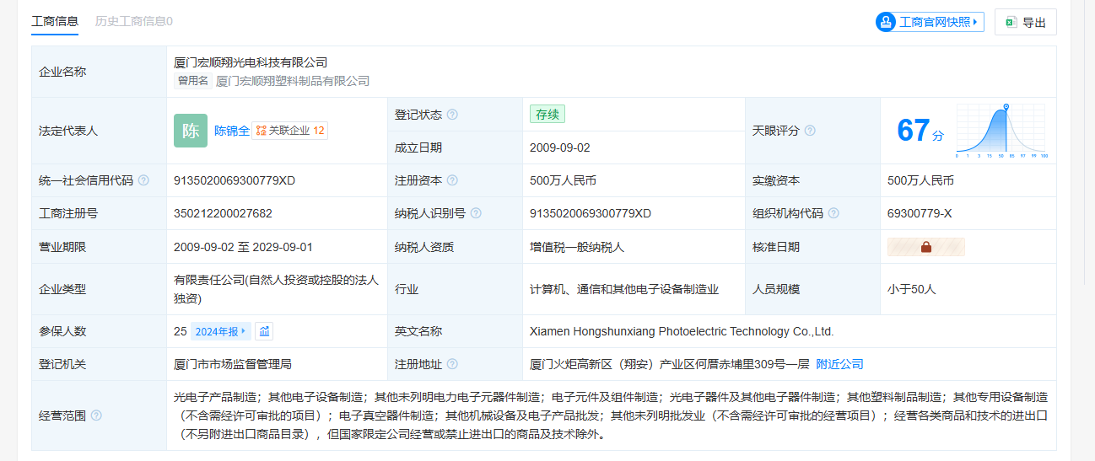Screen dimensions: 1095x461
Task: Click help icon next to 纳税人识别号
Action: (476, 213)
